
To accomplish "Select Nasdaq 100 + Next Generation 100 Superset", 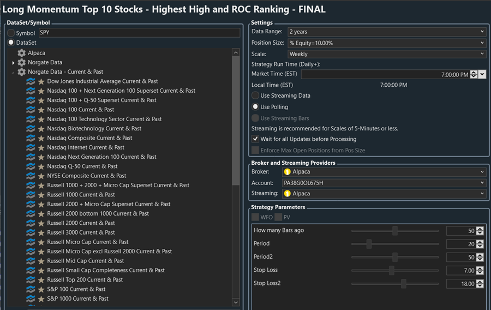I will 121,91.
